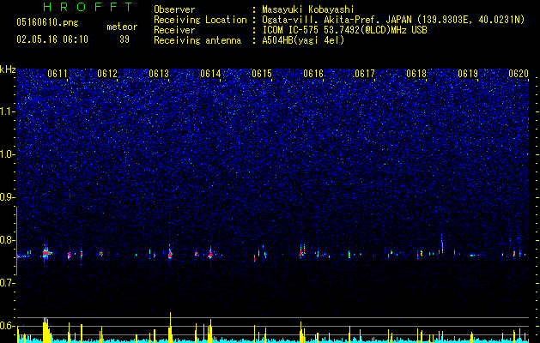Click the kHz axis unit label
This screenshot has width=540, height=343.
[8, 69]
